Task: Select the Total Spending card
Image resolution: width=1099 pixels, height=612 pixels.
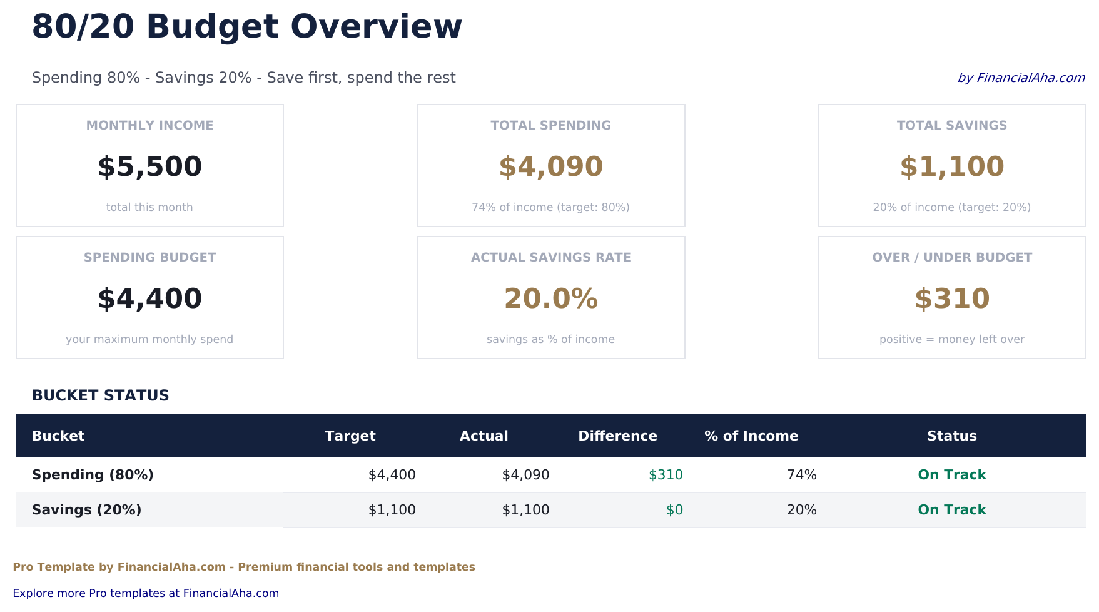Action: coord(550,165)
